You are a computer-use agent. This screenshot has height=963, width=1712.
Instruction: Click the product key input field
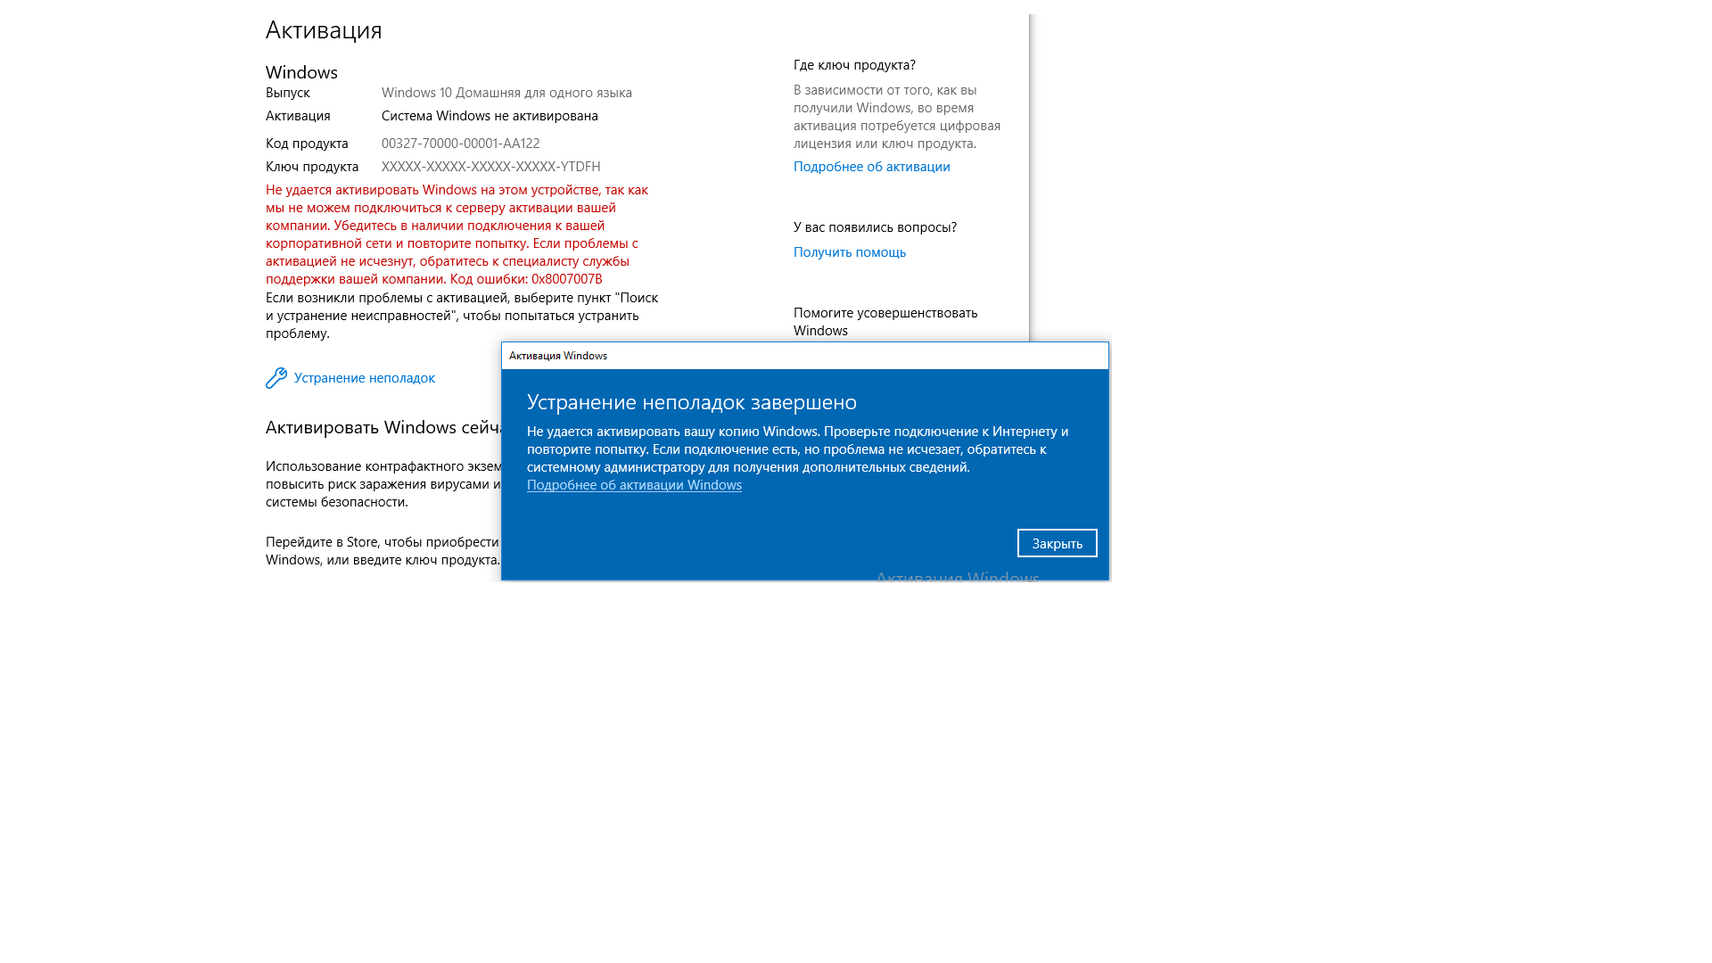tap(490, 166)
